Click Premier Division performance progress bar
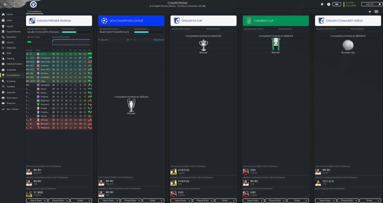This screenshot has width=383, height=203. [76, 32]
